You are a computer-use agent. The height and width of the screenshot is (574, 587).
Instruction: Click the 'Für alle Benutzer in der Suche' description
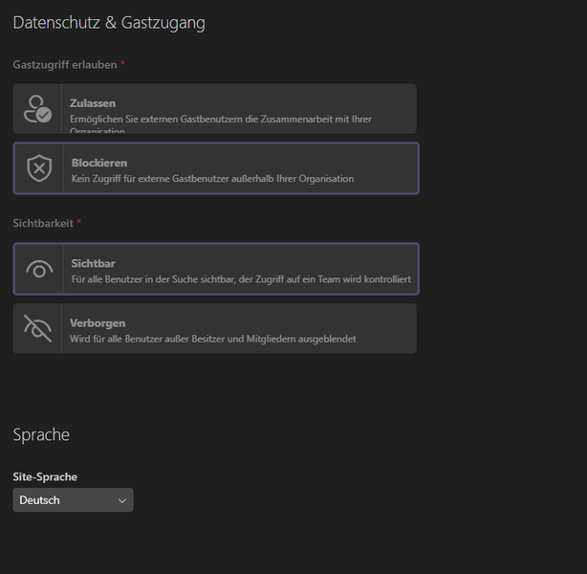[x=241, y=279]
